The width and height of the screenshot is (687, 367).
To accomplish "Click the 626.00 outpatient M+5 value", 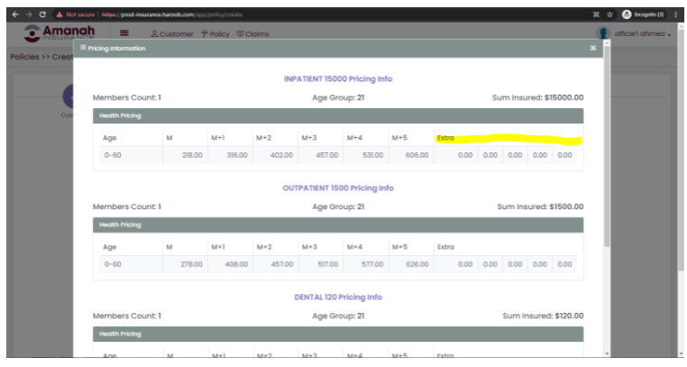I will tap(417, 264).
